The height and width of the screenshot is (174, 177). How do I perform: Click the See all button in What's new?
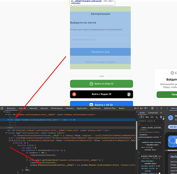[x=173, y=127]
